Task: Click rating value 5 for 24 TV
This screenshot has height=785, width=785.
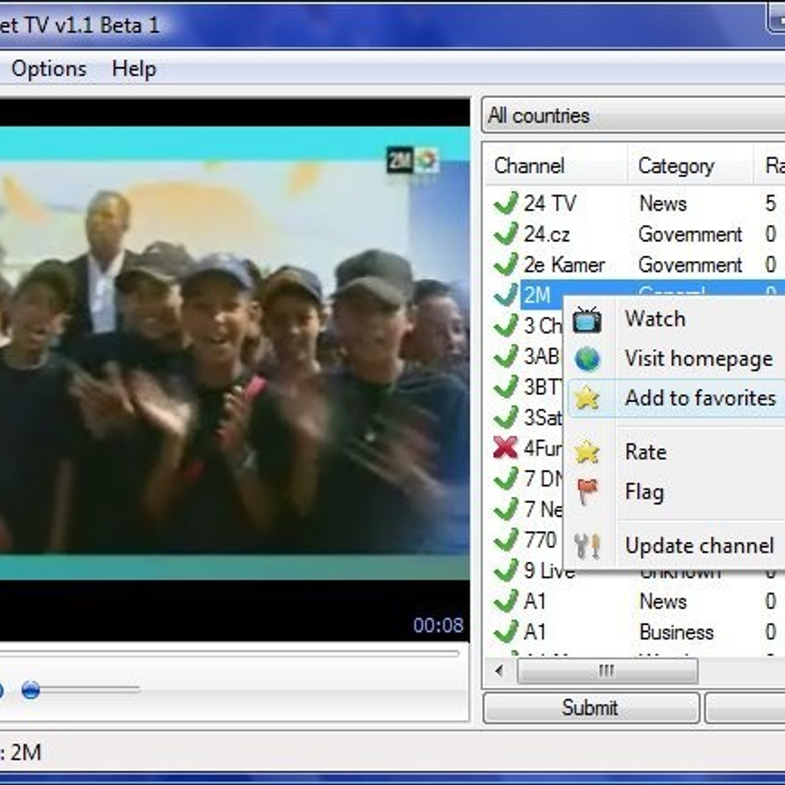Action: coord(771,203)
